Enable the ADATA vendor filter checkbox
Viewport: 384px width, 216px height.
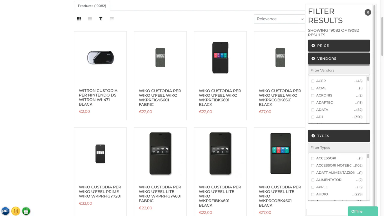tap(313, 110)
